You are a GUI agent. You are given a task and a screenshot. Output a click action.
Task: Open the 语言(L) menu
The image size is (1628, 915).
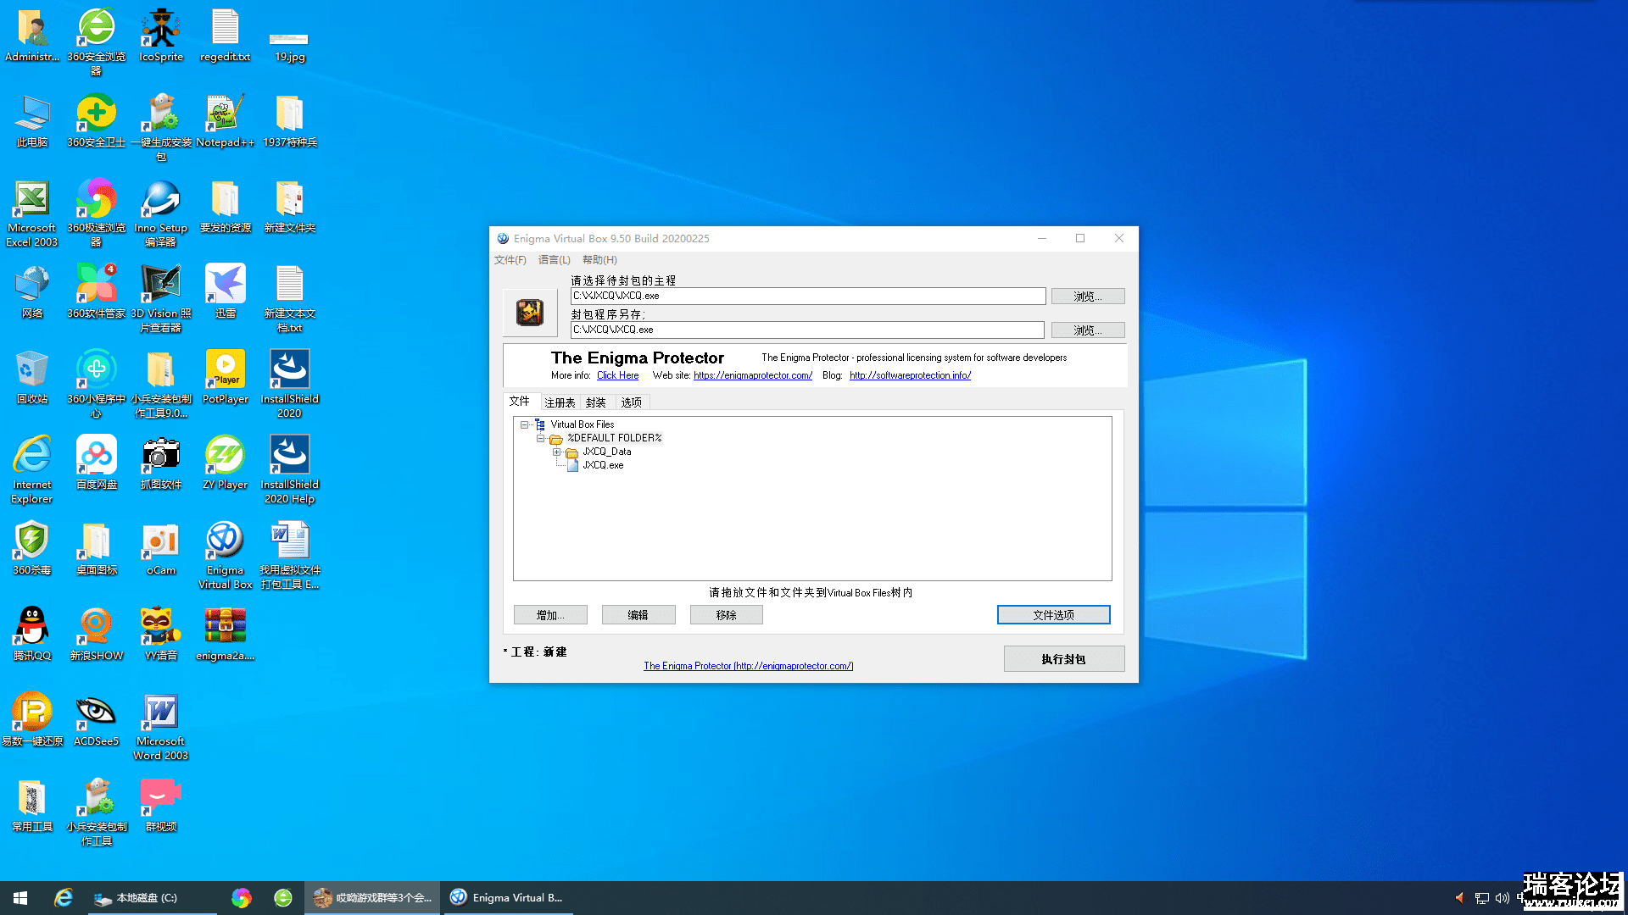point(555,260)
